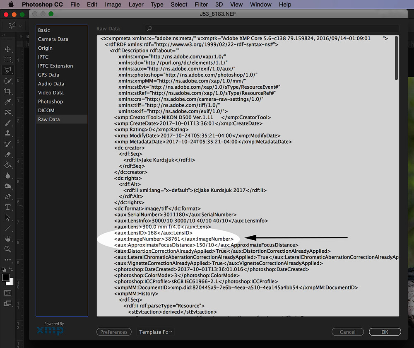The height and width of the screenshot is (348, 414).
Task: Click the Preferences button
Action: (x=114, y=332)
